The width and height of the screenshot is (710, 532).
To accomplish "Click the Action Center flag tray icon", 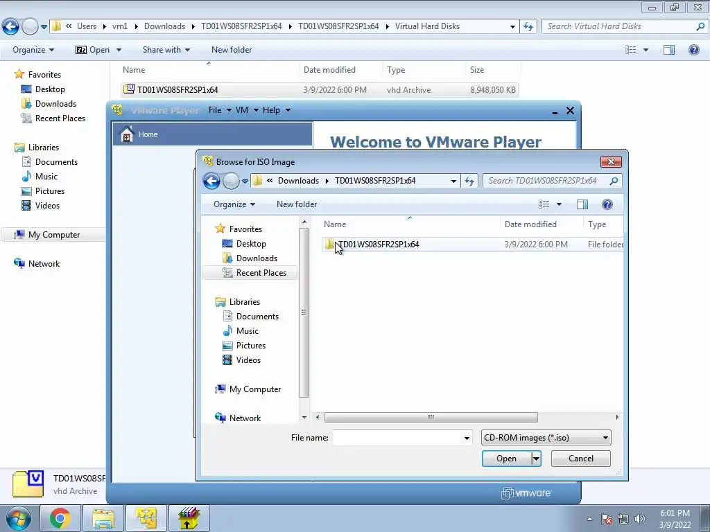I will coord(607,519).
